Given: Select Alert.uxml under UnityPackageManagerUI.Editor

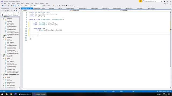Looking at the screenshot, I should (x=9, y=81).
